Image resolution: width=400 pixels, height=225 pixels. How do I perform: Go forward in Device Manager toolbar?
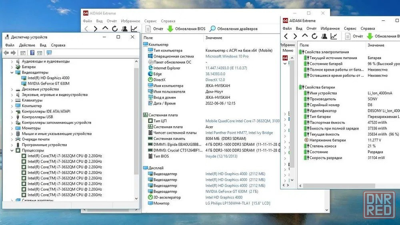pyautogui.click(x=13, y=53)
